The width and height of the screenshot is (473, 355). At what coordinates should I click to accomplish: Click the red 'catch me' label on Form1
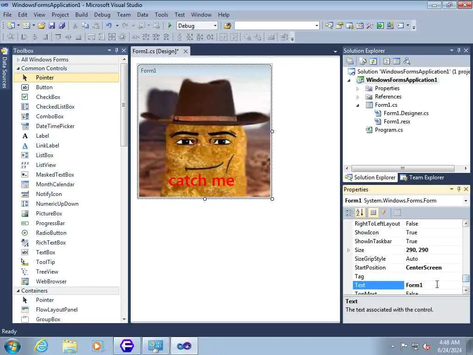click(x=201, y=181)
